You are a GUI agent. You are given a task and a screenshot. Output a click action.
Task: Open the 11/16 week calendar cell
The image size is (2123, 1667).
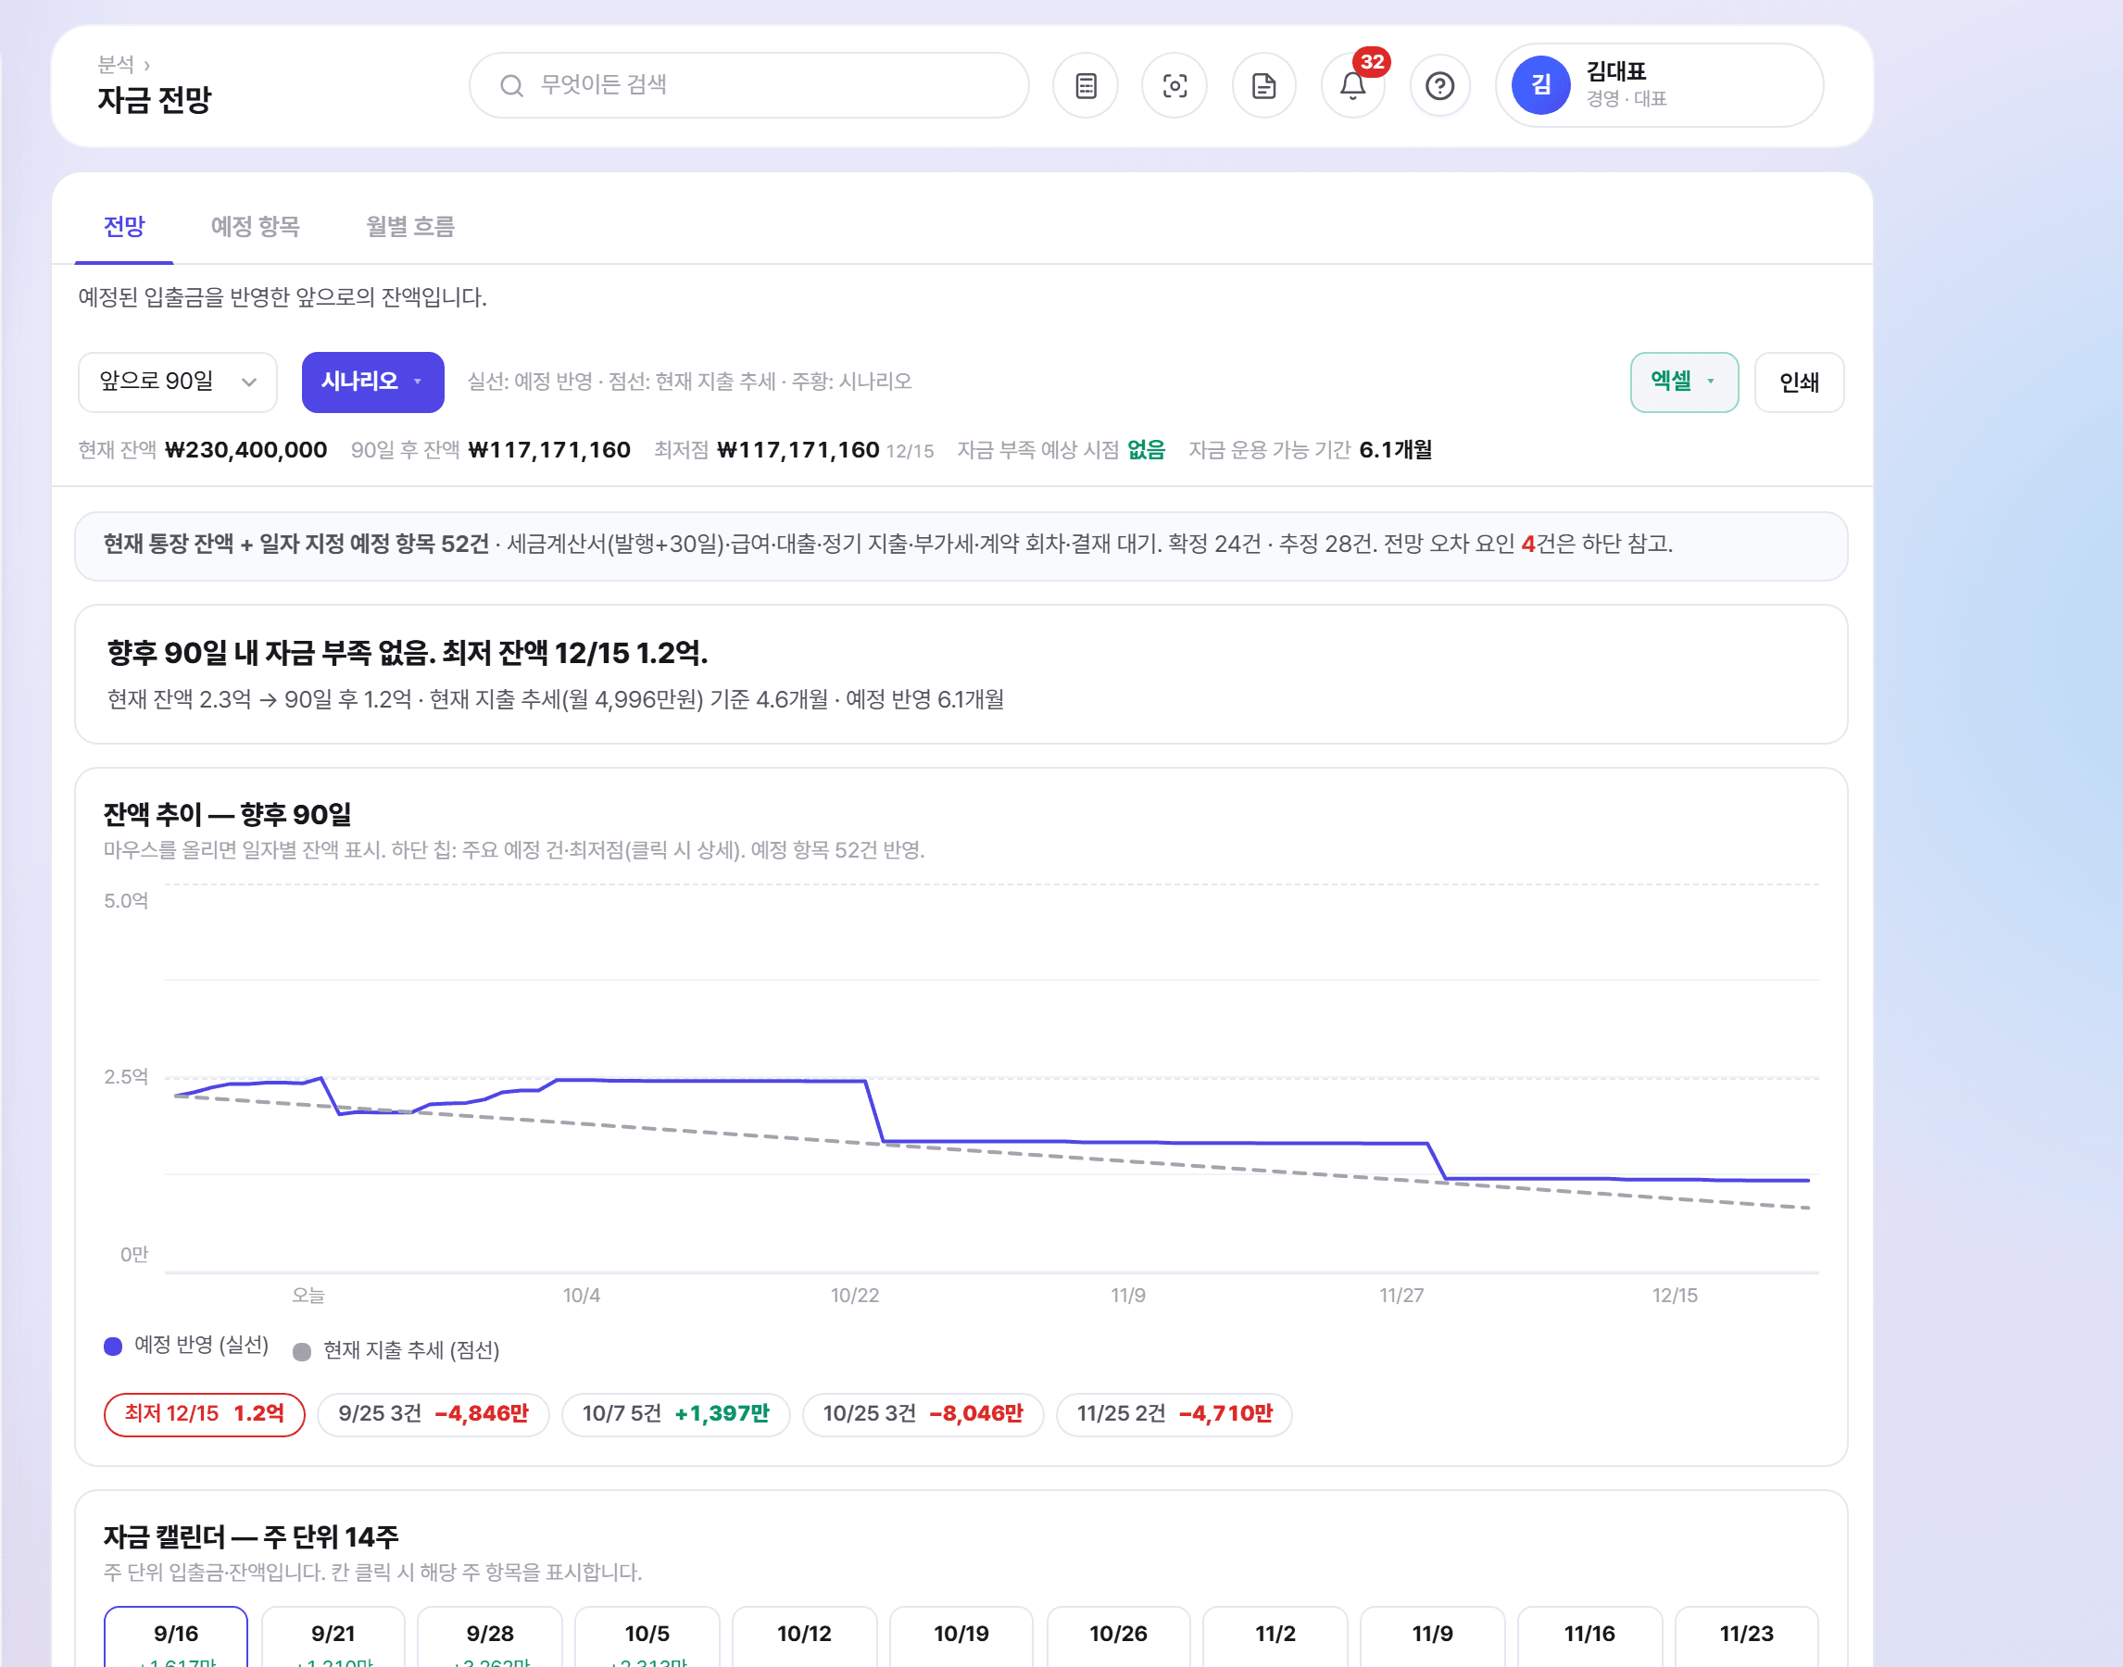pyautogui.click(x=1590, y=1636)
